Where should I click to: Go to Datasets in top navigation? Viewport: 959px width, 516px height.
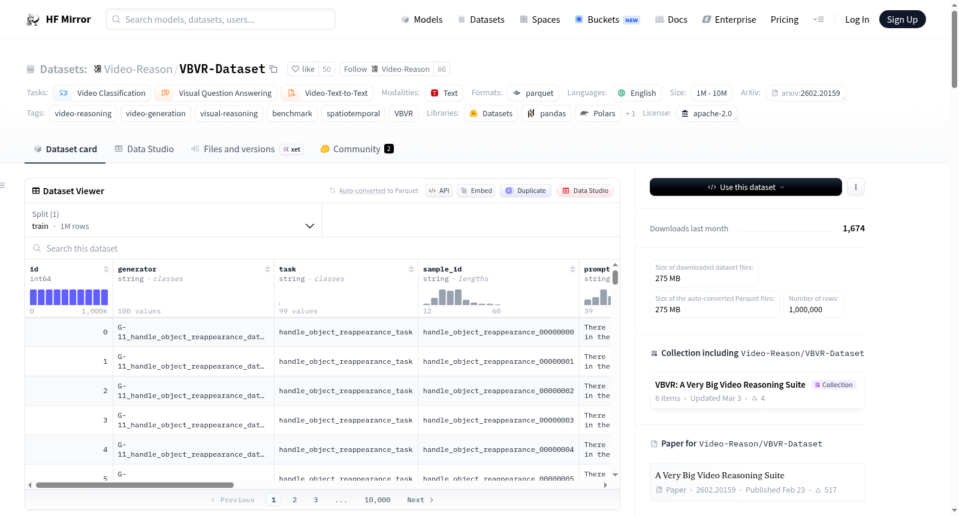click(x=481, y=20)
